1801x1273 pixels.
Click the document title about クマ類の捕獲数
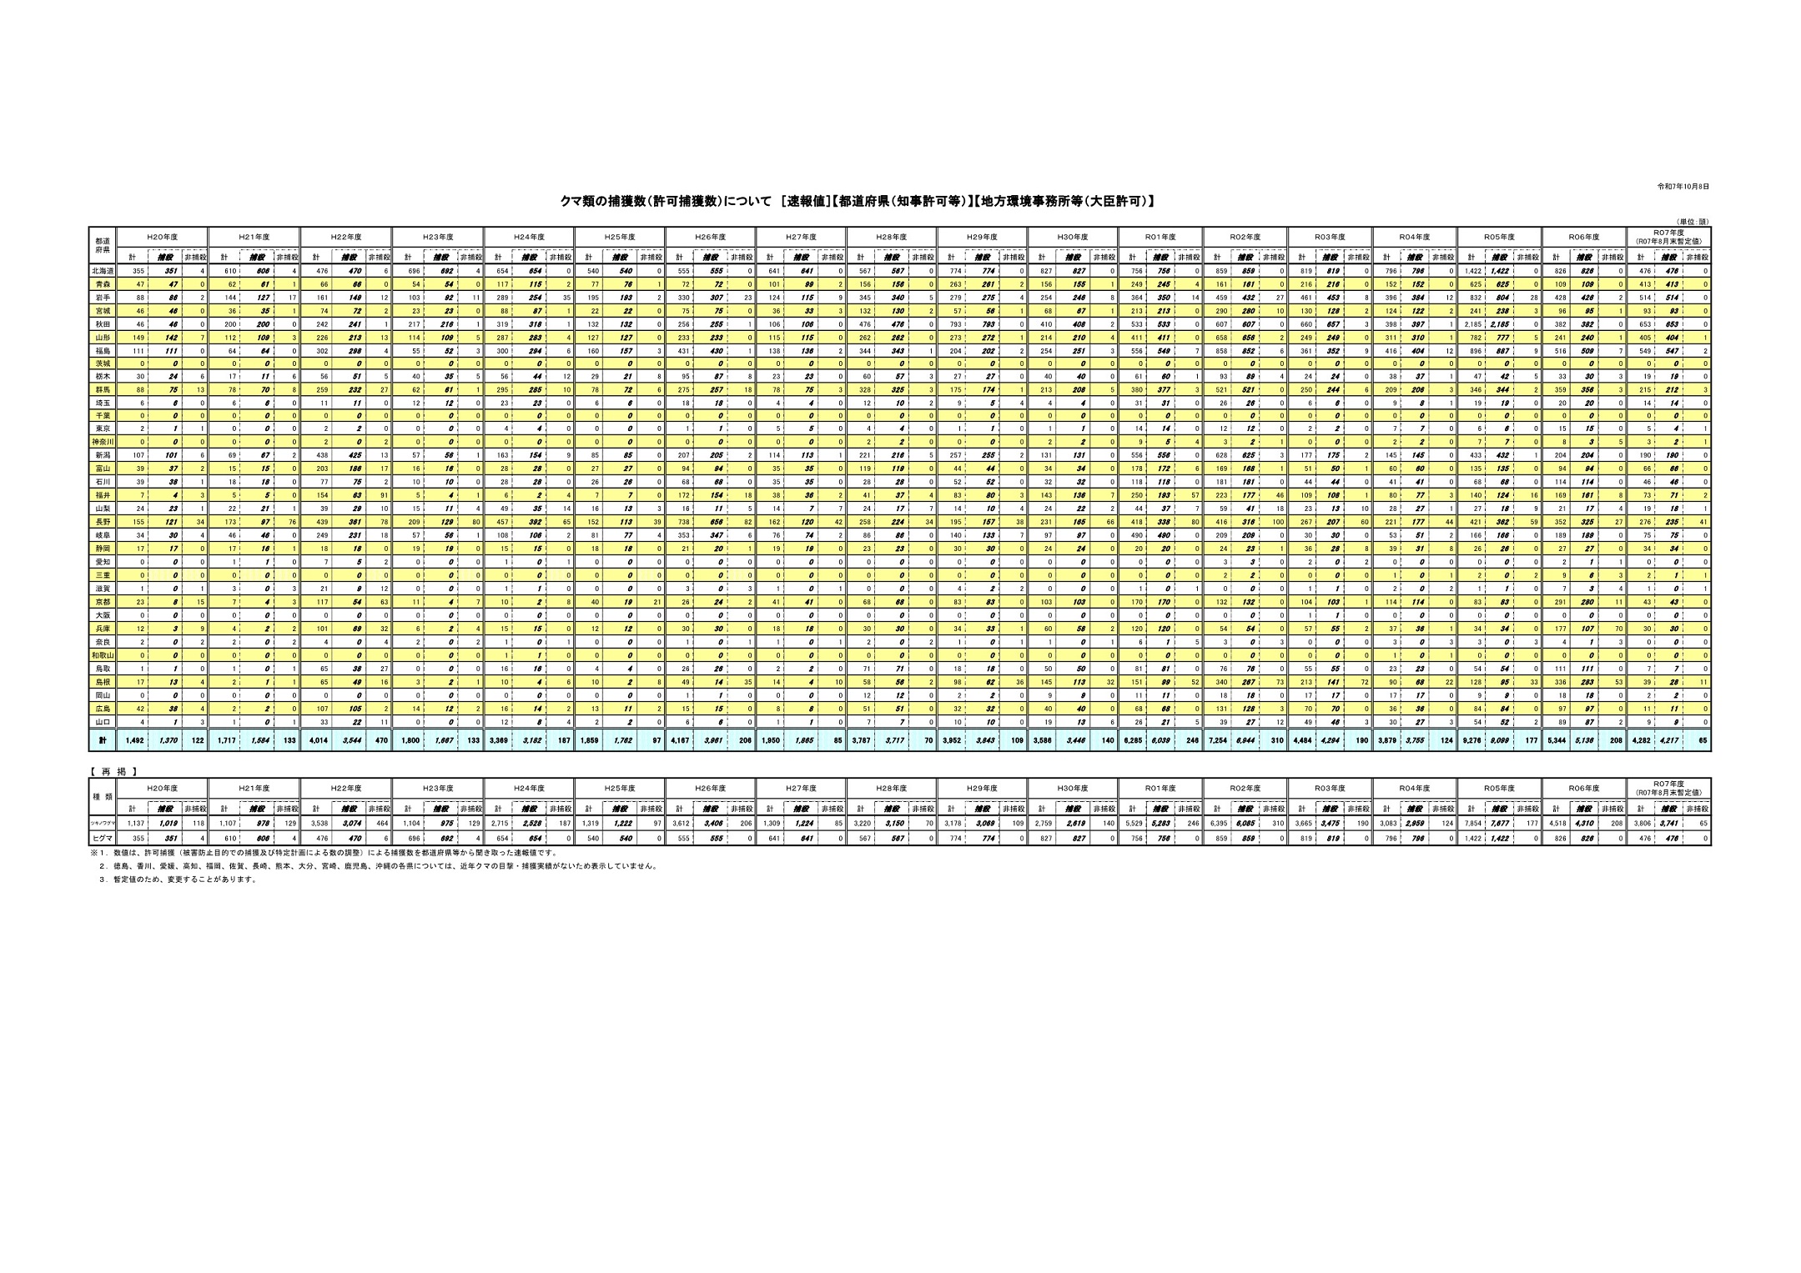pos(858,202)
